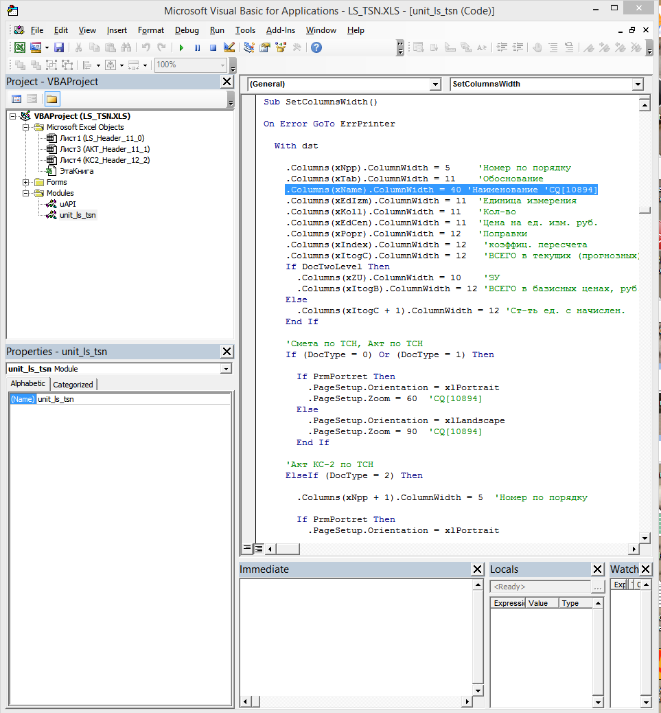The height and width of the screenshot is (713, 661).
Task: Save the LS_TSN.XLS project
Action: pos(59,47)
